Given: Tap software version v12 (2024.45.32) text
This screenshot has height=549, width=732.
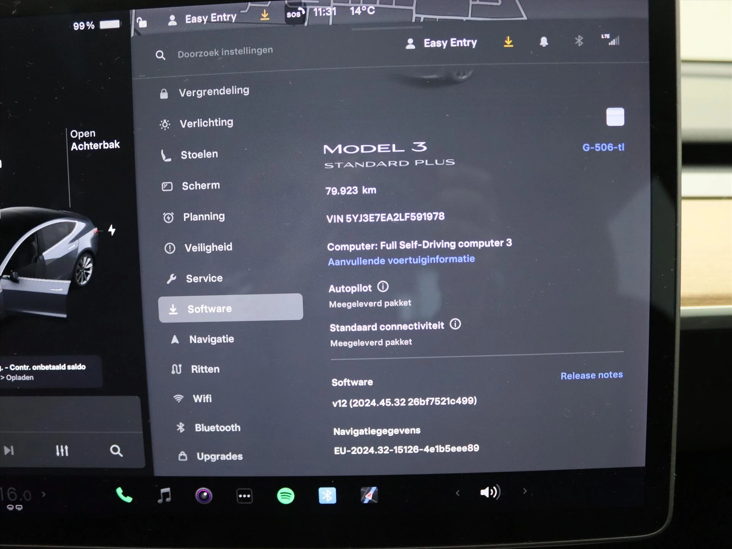Looking at the screenshot, I should point(404,402).
